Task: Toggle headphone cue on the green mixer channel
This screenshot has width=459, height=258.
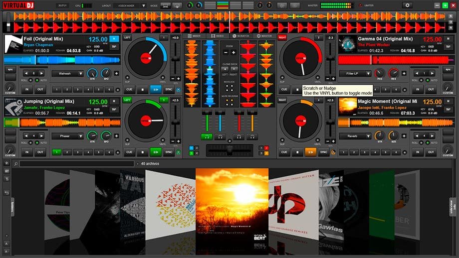Action: tap(207, 136)
